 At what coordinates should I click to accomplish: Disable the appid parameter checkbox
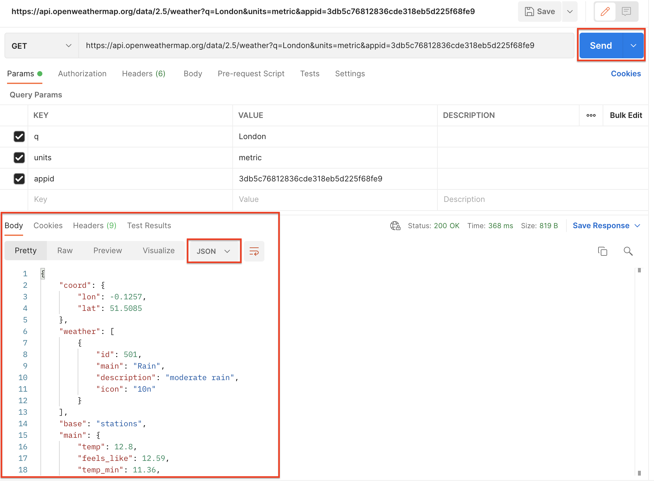pyautogui.click(x=19, y=179)
